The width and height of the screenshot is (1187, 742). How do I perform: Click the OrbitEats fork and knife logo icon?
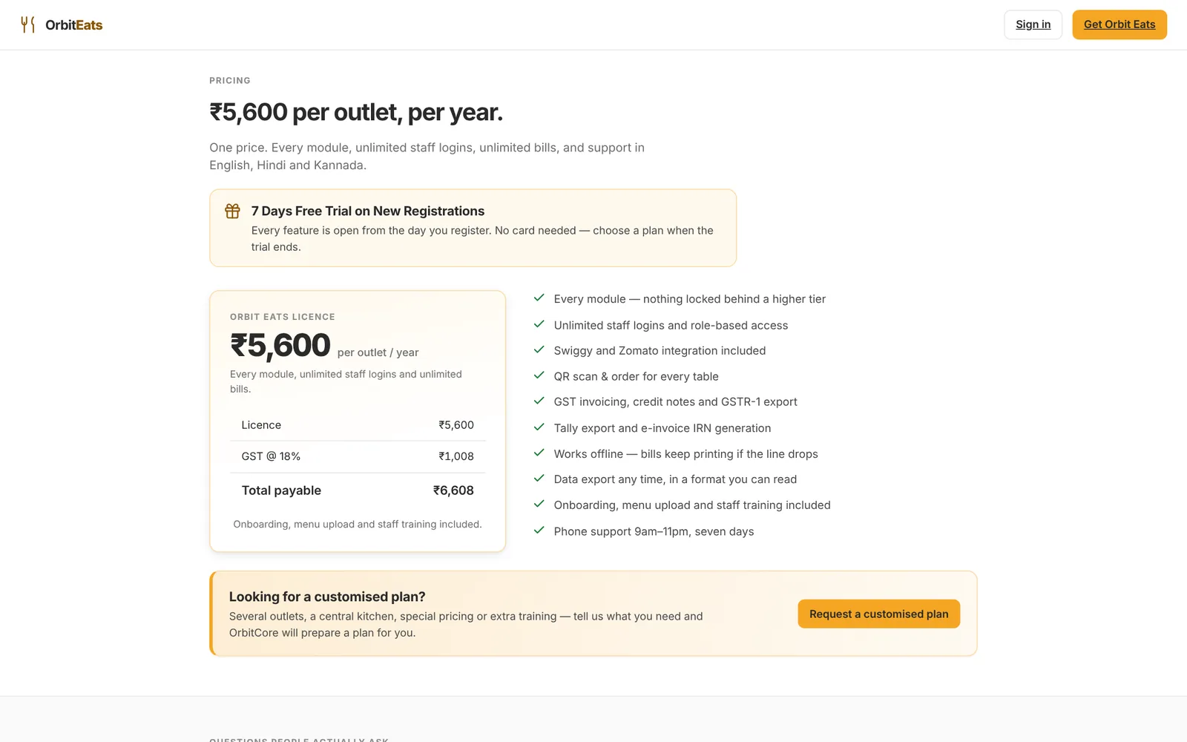click(28, 24)
